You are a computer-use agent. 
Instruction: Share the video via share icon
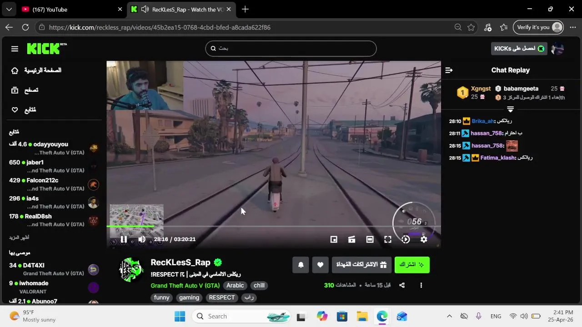pyautogui.click(x=402, y=285)
